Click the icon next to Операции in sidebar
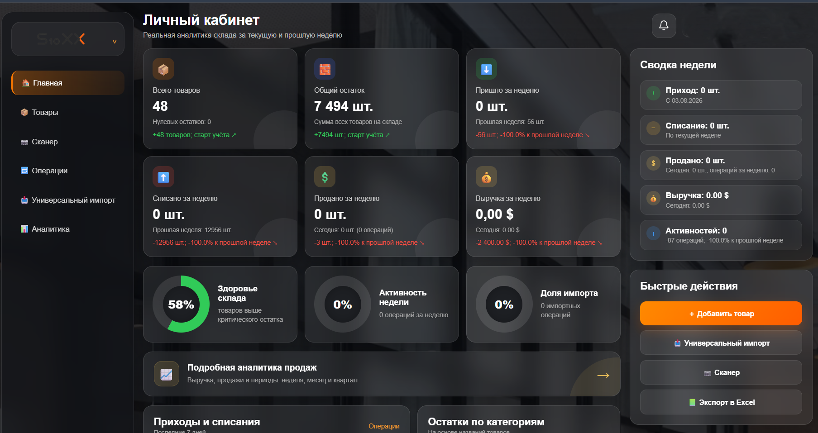Image resolution: width=818 pixels, height=433 pixels. [x=24, y=171]
